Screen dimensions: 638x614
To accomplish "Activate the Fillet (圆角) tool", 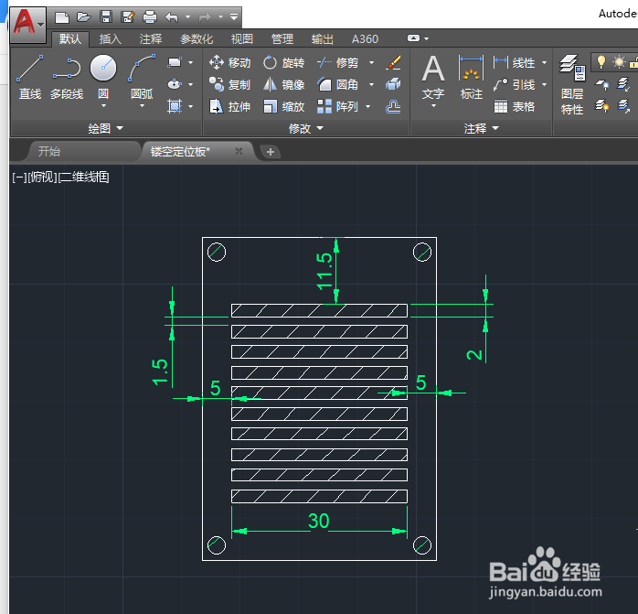I will pyautogui.click(x=337, y=85).
